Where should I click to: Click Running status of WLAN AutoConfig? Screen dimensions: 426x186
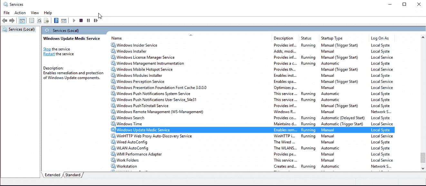point(308,148)
